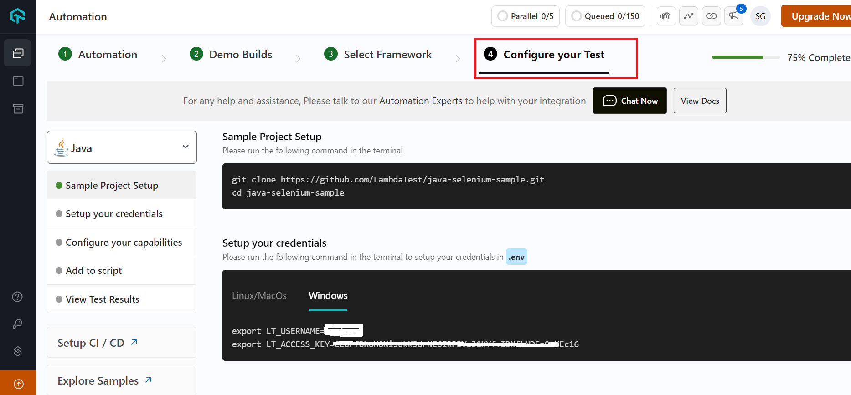Expand the Java language selector

(121, 147)
